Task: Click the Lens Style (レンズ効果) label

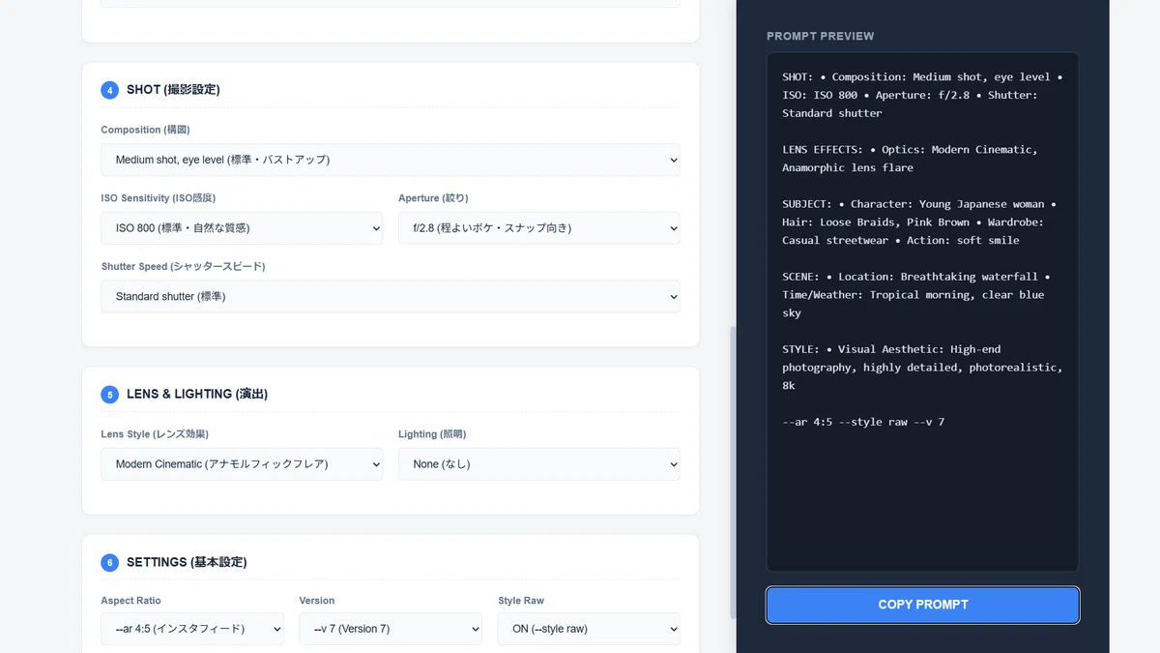Action: pos(155,434)
